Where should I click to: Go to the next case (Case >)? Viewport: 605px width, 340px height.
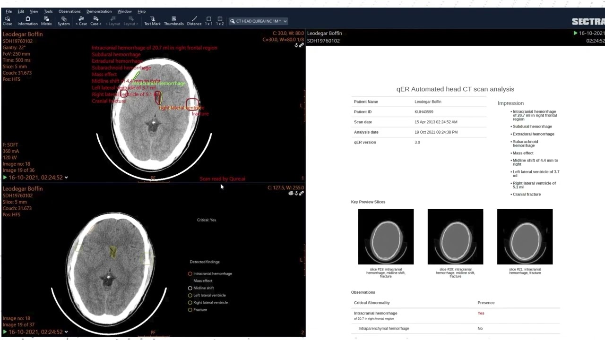pyautogui.click(x=95, y=21)
